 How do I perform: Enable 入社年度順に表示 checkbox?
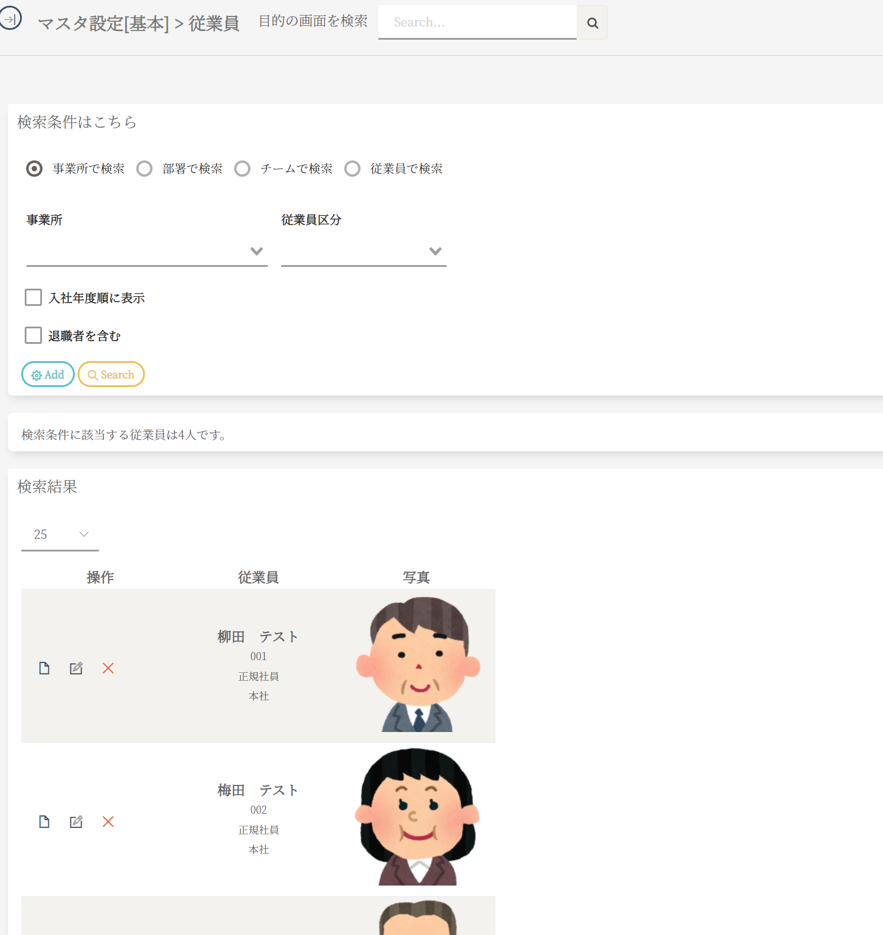coord(33,297)
